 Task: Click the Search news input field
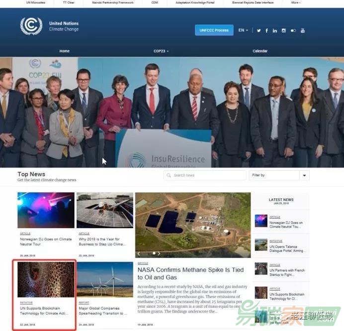(x=206, y=175)
